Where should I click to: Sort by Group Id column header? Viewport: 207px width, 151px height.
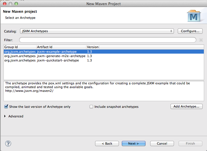pos(20,47)
